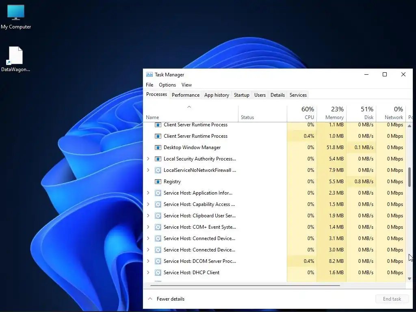Select the Desktop Window Manager row name
This screenshot has width=416, height=312.
[192, 147]
